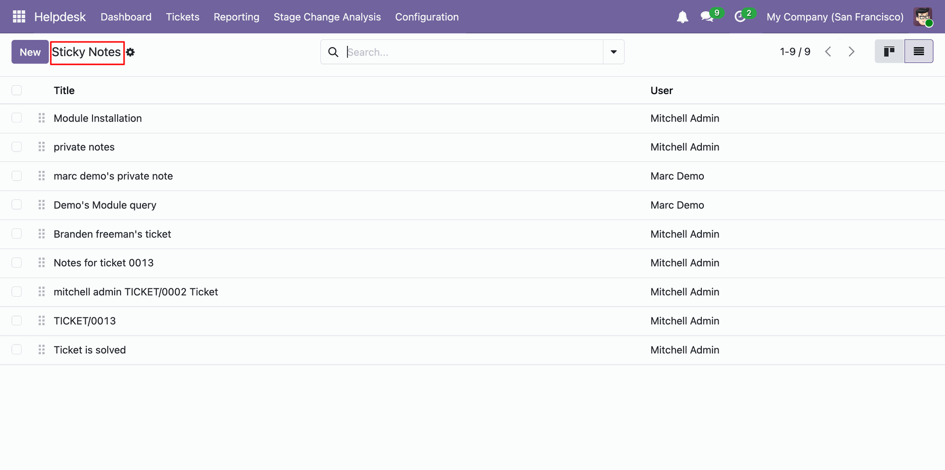
Task: Toggle the select-all checkbox in header
Action: 17,90
